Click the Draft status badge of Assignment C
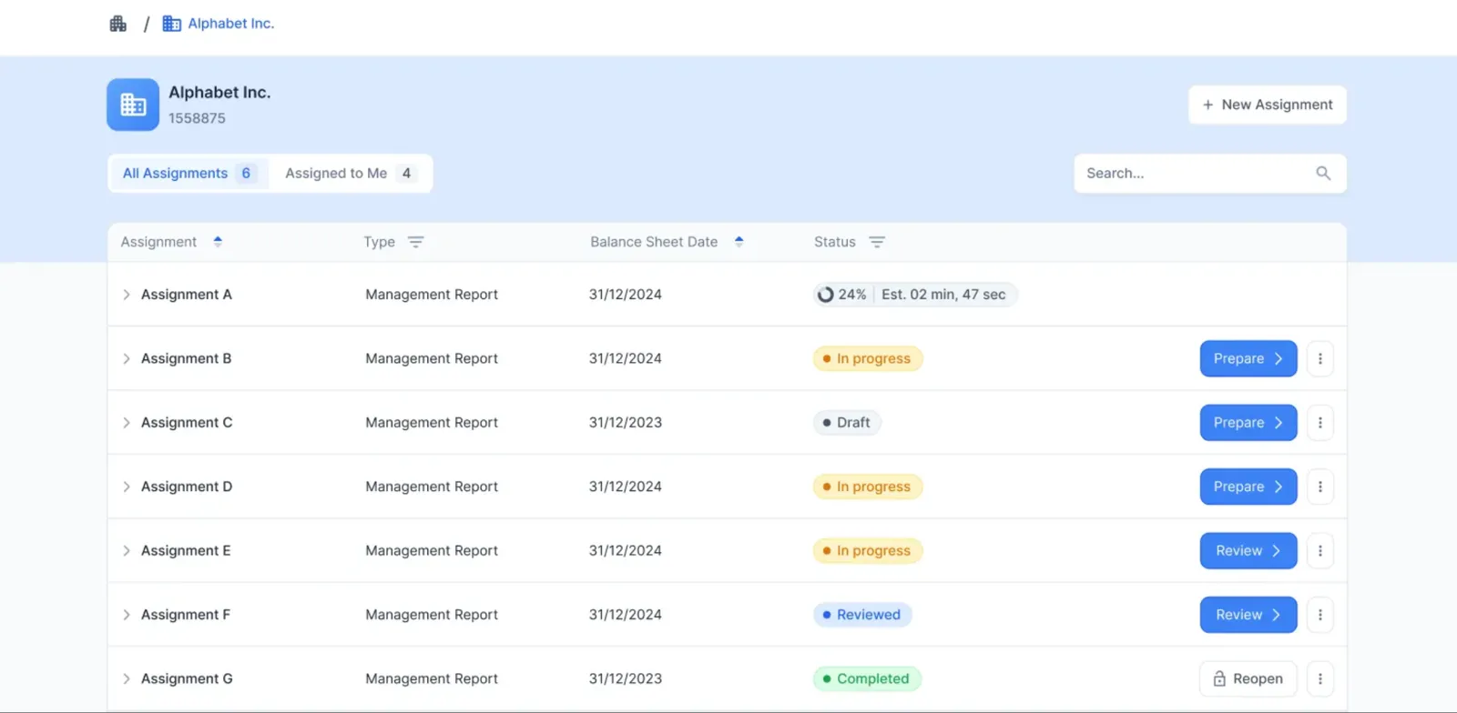Image resolution: width=1457 pixels, height=713 pixels. tap(847, 422)
